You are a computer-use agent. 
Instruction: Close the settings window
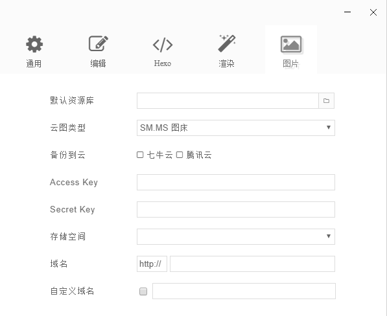(x=373, y=12)
